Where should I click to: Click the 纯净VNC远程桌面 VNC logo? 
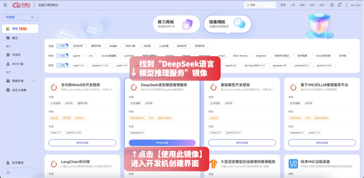click(x=293, y=164)
